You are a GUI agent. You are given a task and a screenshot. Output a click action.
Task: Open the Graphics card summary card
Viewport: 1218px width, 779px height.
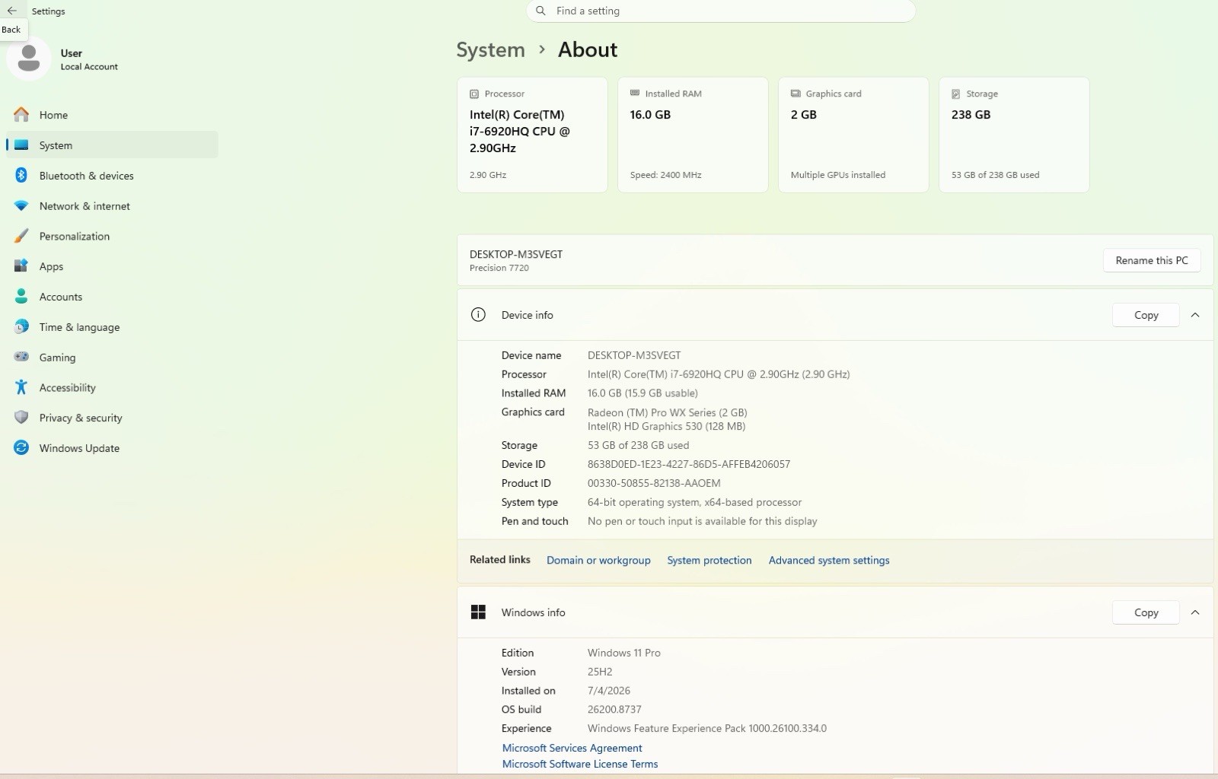tap(853, 135)
